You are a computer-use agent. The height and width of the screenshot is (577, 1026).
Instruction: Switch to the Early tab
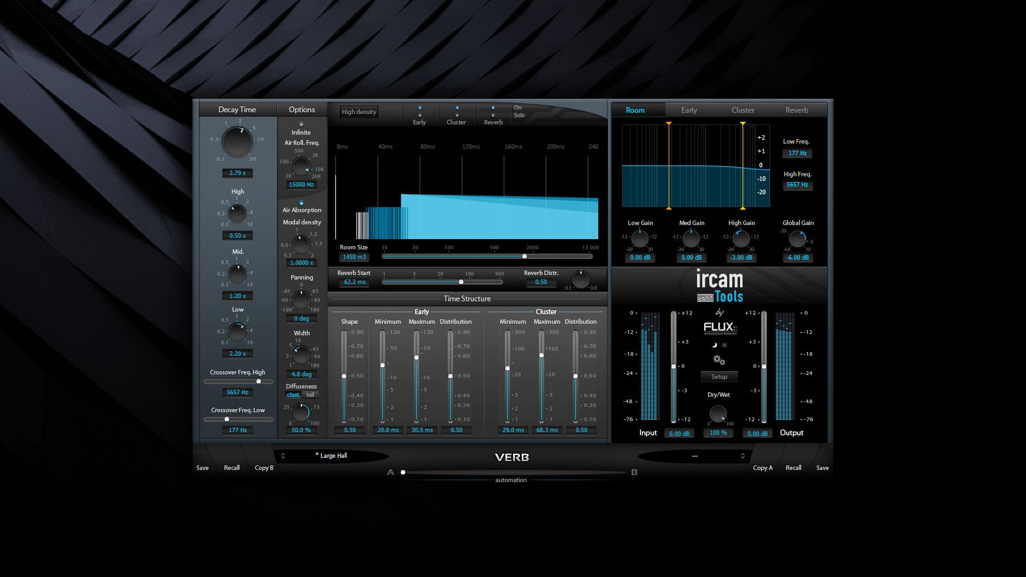coord(689,110)
